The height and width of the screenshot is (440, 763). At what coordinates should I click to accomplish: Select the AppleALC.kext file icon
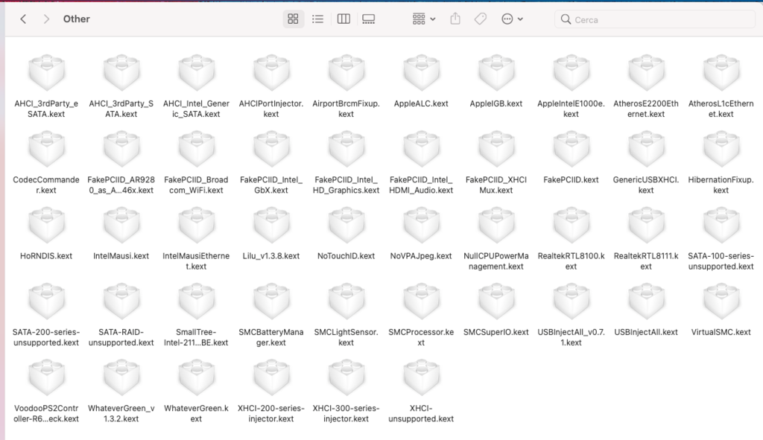click(x=421, y=74)
